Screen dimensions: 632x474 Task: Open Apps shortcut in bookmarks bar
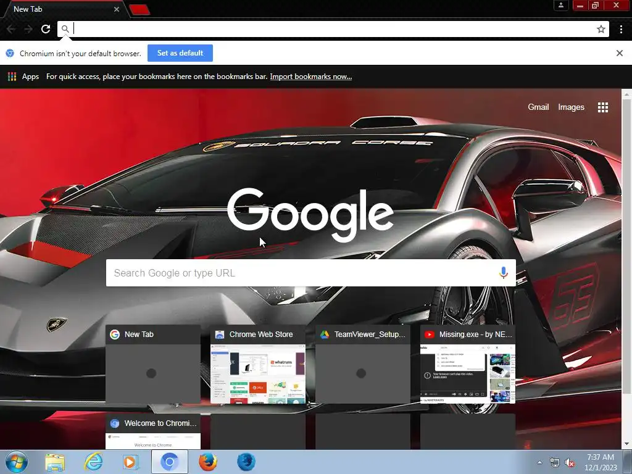click(23, 77)
